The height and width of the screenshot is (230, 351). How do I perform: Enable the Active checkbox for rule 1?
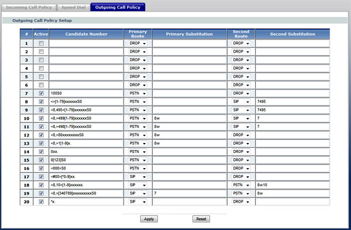click(x=41, y=43)
